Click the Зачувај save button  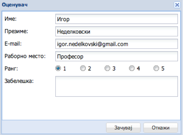point(123,128)
